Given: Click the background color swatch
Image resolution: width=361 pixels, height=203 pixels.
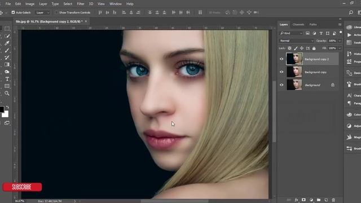Looking at the screenshot, I should tap(6, 114).
